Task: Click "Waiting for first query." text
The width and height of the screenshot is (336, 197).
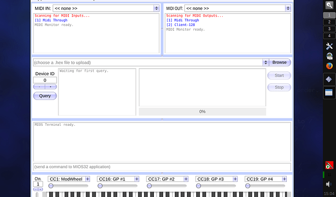Action: click(84, 71)
